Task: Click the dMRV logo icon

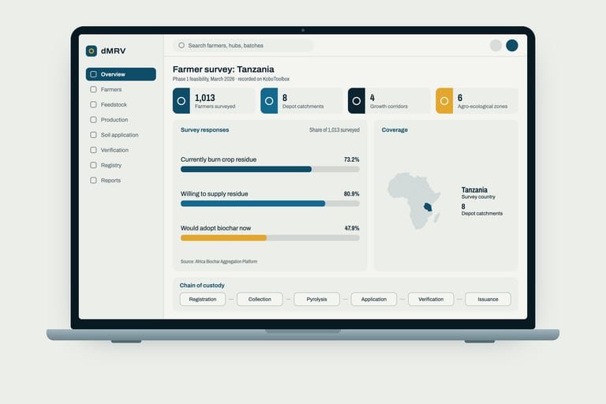Action: tap(92, 51)
